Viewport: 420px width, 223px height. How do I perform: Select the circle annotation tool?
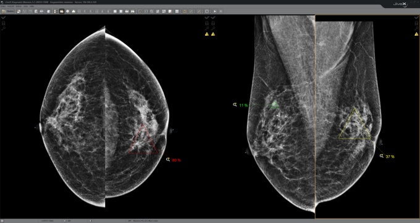pos(207,12)
